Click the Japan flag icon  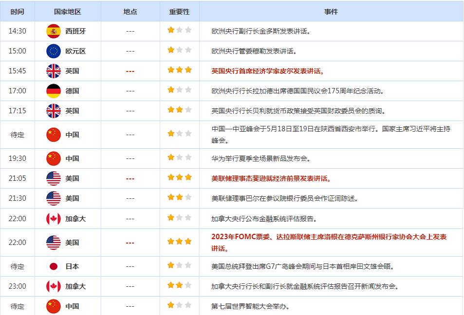coord(54,266)
